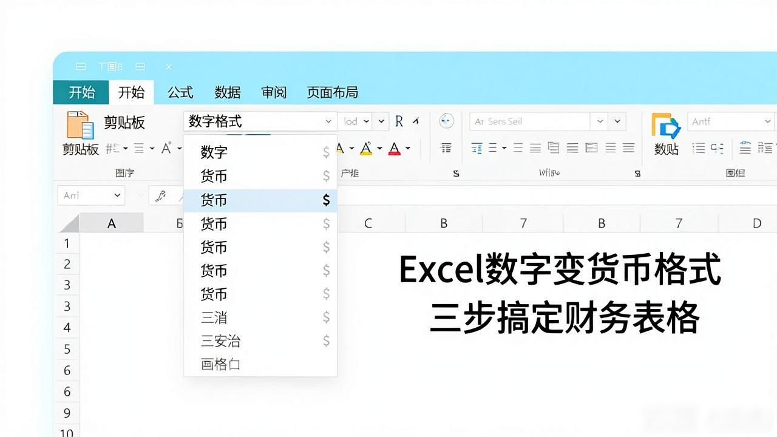The image size is (777, 437).
Task: Choose the 三消 entry in the list
Action: [x=260, y=317]
